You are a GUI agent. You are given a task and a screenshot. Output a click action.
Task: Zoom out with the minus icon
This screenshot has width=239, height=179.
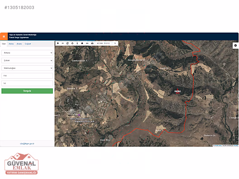coord(62,43)
